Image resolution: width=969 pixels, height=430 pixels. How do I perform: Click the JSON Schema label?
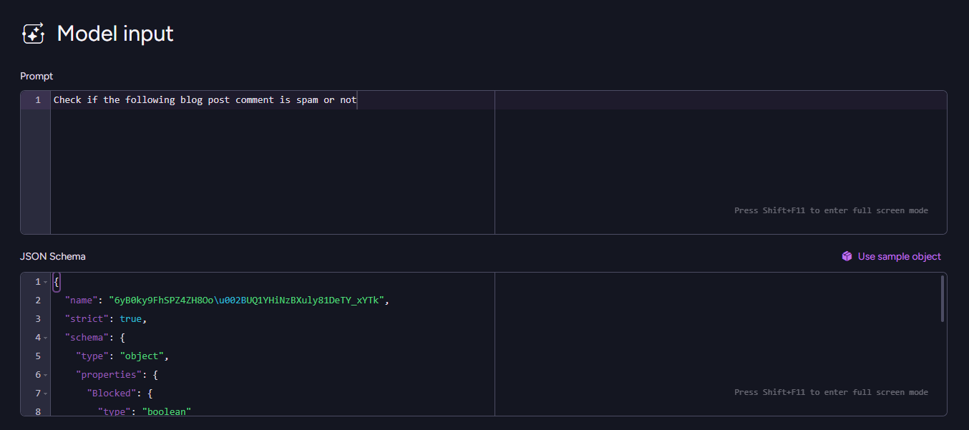coord(53,256)
